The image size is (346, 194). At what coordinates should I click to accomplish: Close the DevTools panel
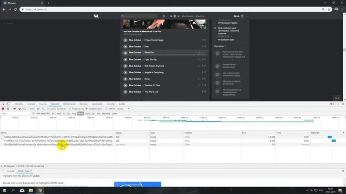(x=343, y=104)
